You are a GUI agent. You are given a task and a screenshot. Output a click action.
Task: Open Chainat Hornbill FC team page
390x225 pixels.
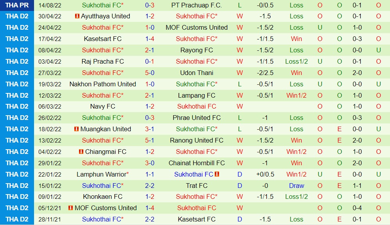point(196,163)
